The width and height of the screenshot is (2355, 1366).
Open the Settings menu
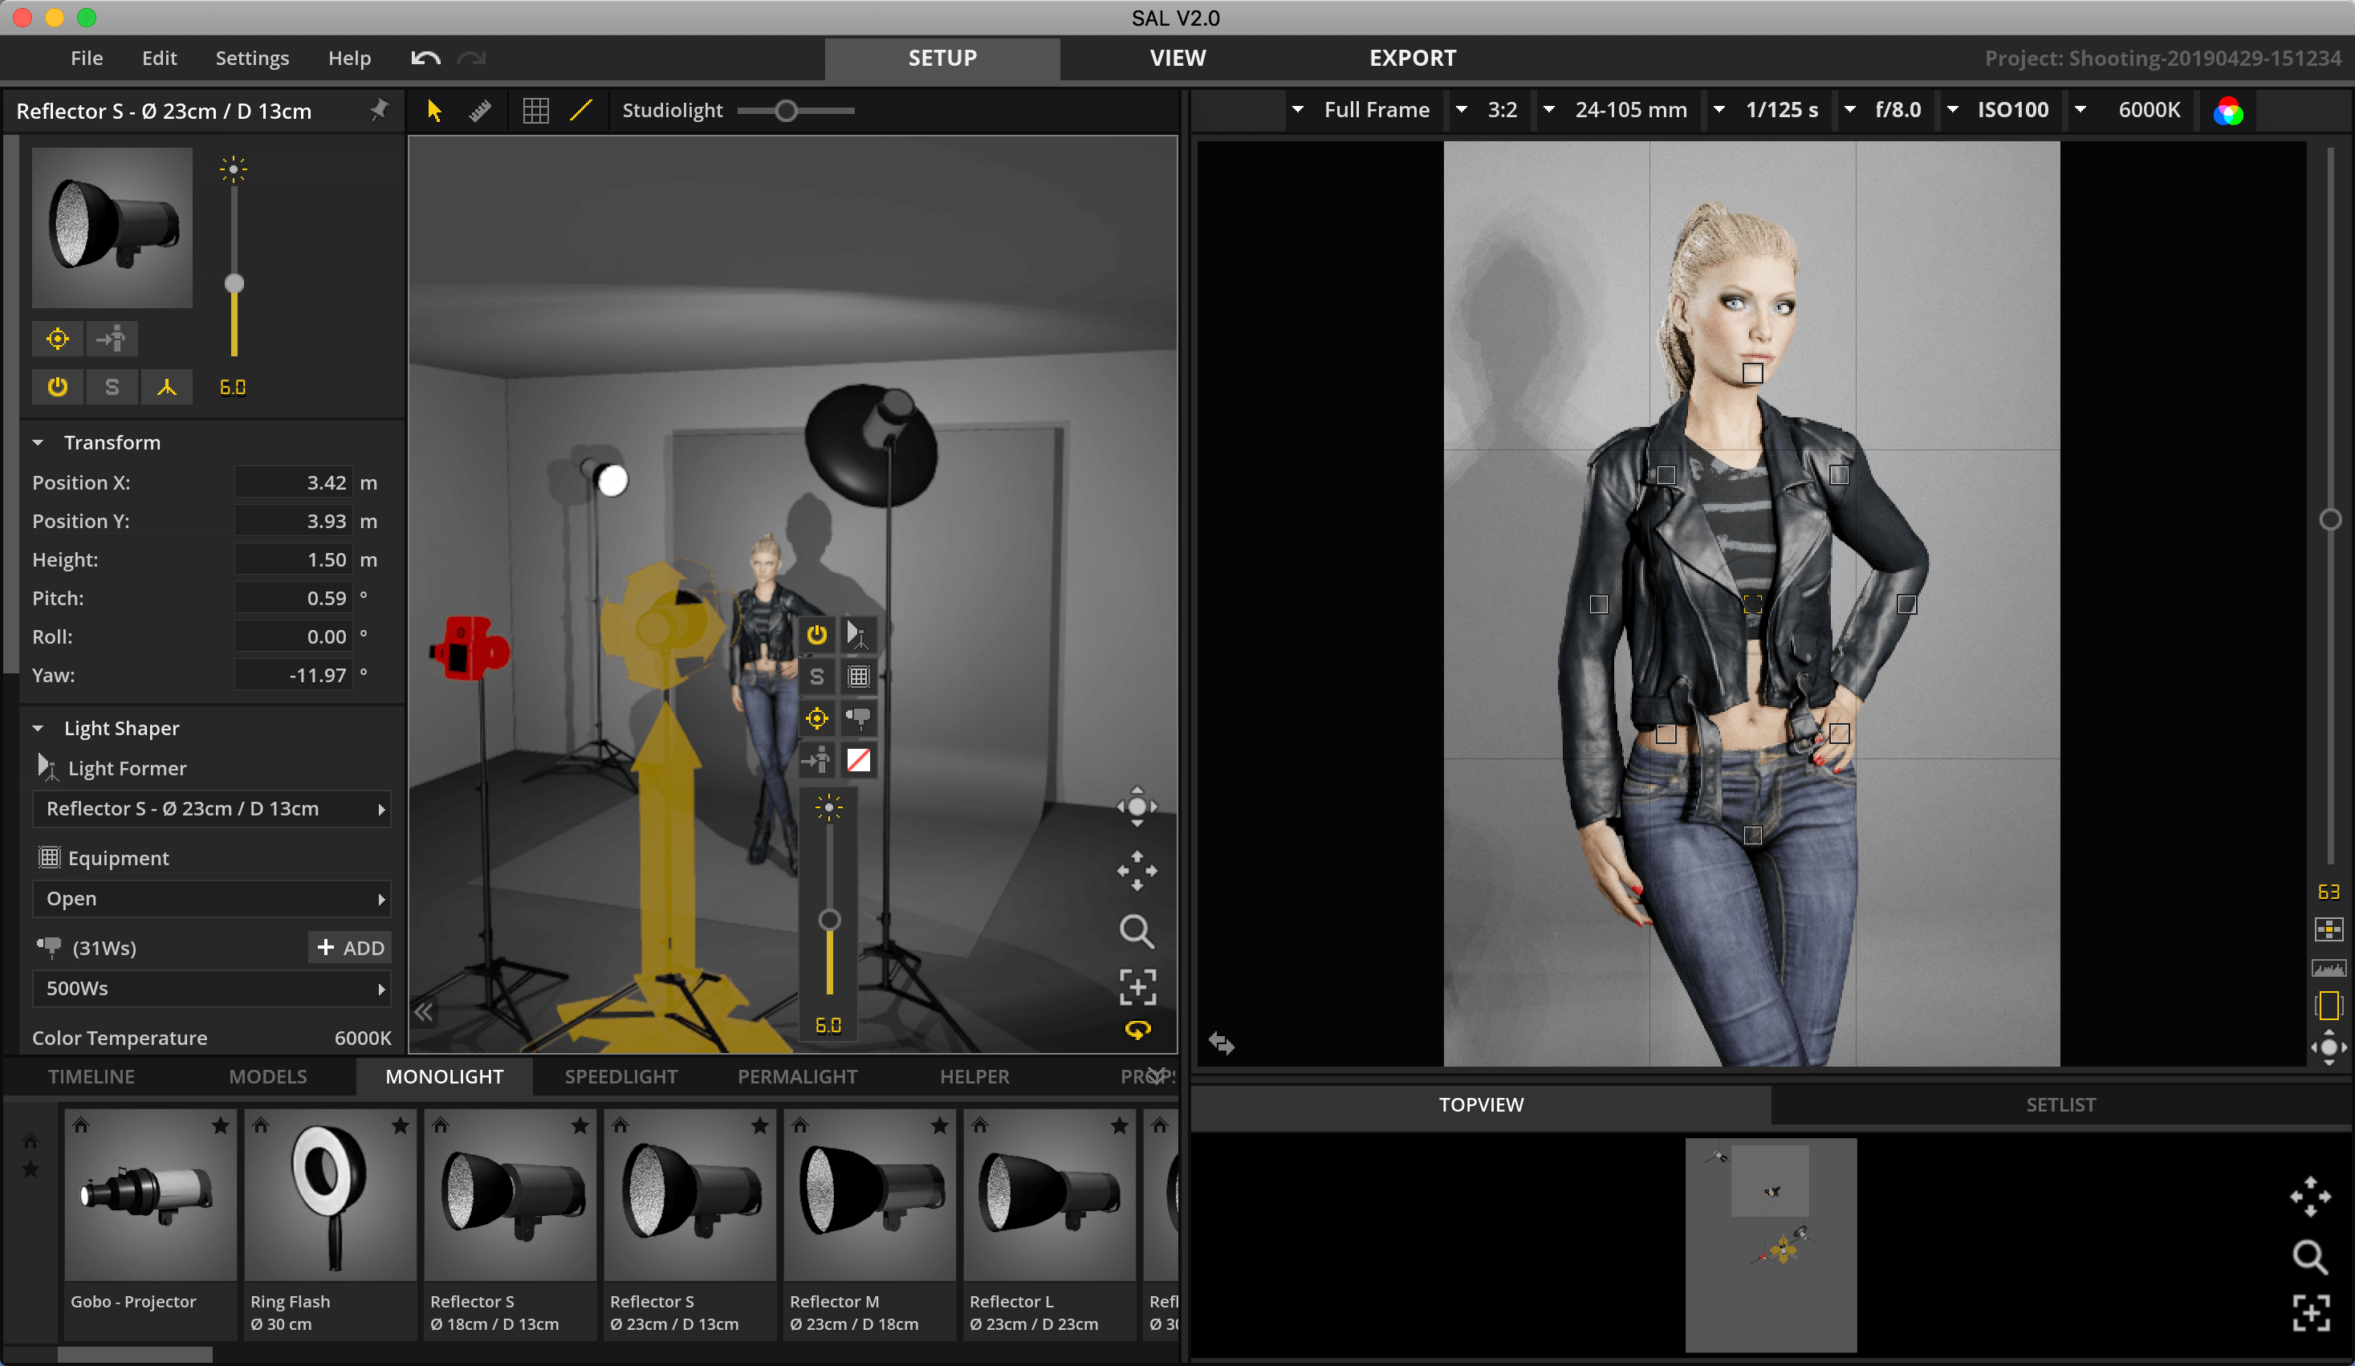pos(252,58)
